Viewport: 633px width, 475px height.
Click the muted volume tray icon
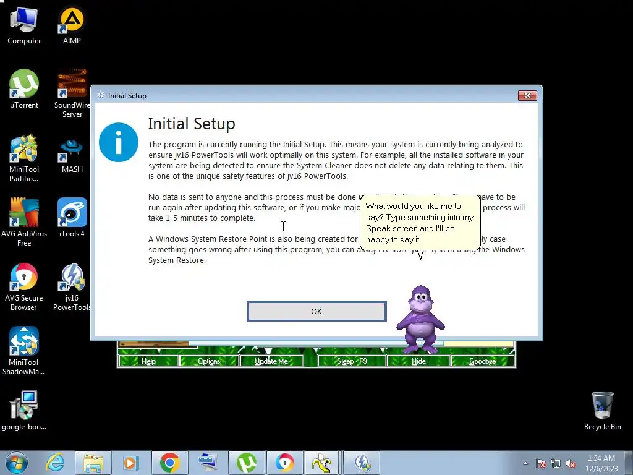click(x=571, y=464)
